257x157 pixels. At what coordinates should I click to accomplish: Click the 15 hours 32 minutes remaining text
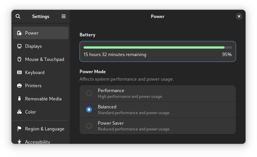[x=115, y=54]
